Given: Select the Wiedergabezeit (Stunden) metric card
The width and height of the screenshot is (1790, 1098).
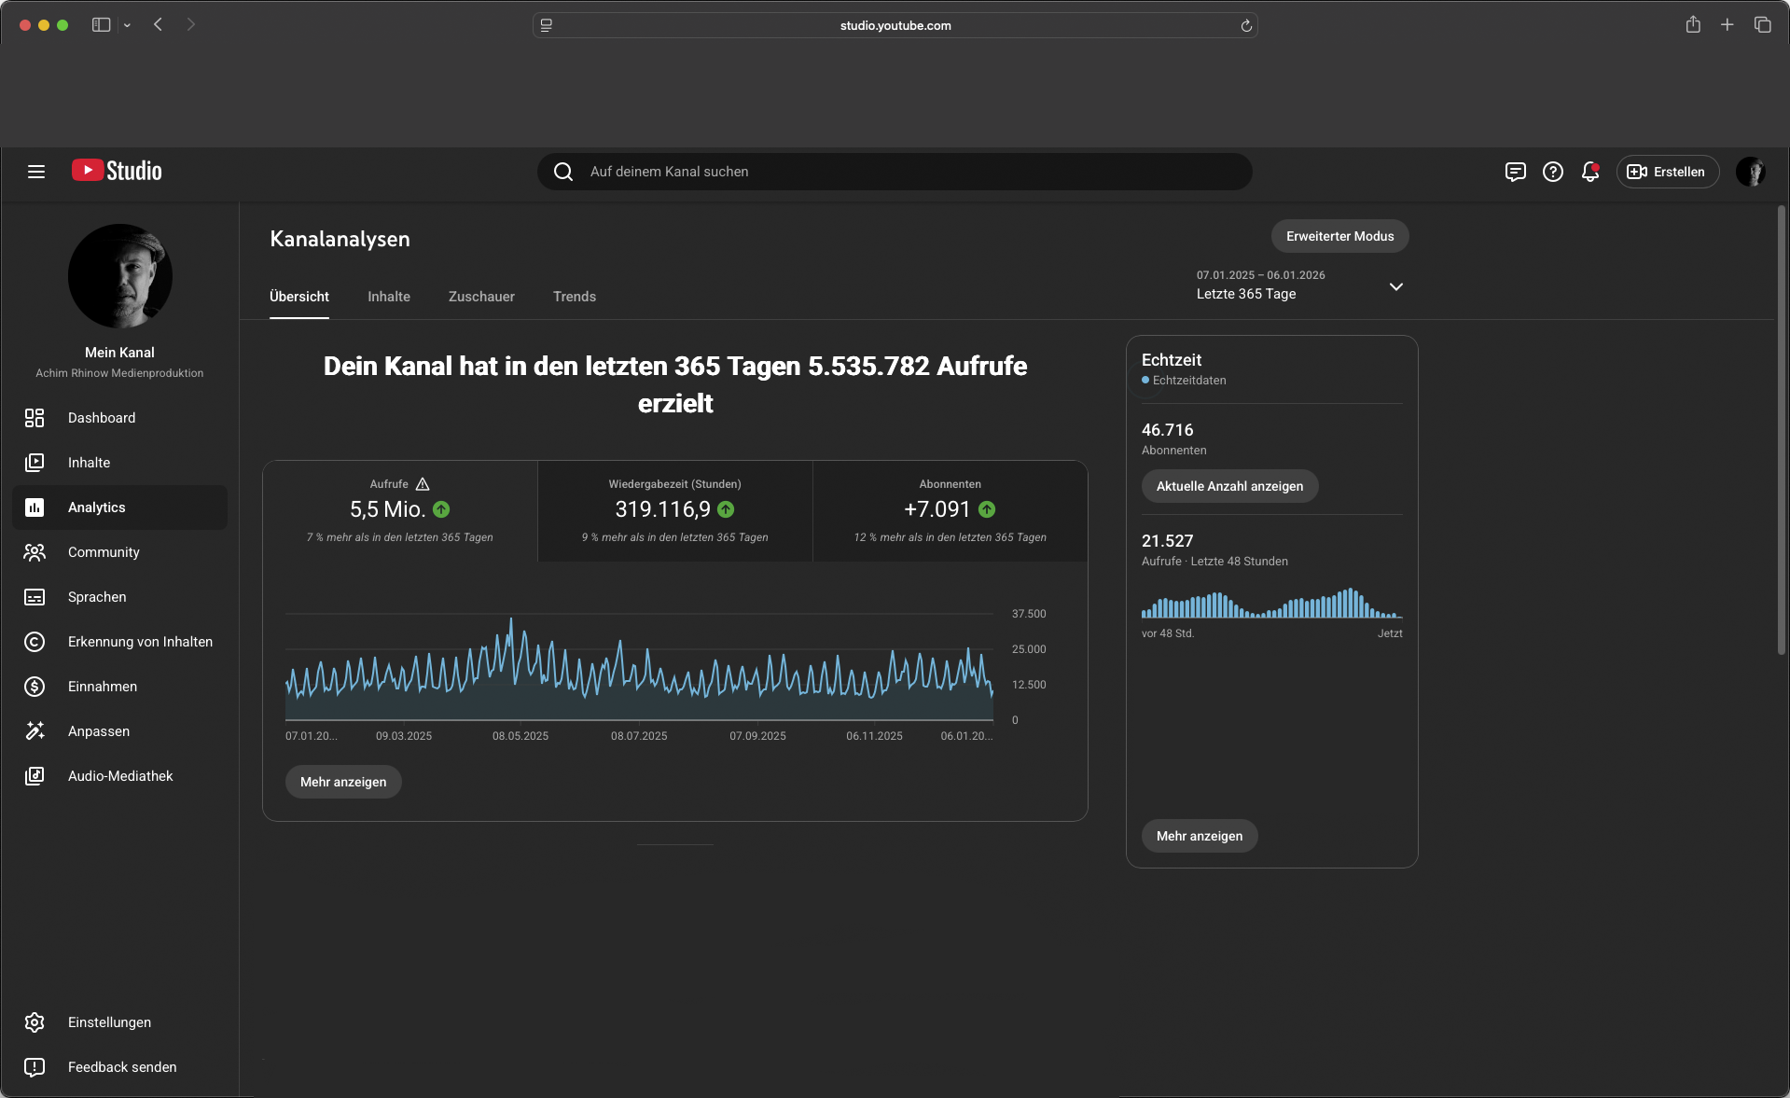Looking at the screenshot, I should coord(674,510).
